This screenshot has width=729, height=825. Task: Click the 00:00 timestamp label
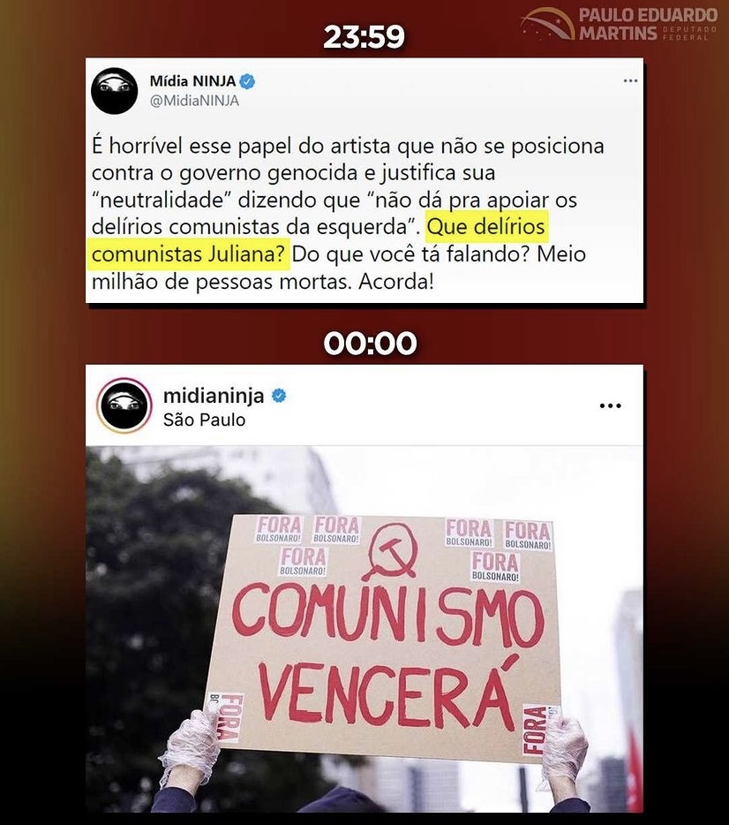(370, 343)
